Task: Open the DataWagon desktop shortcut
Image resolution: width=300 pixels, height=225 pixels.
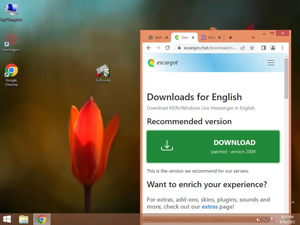Action: (11, 42)
